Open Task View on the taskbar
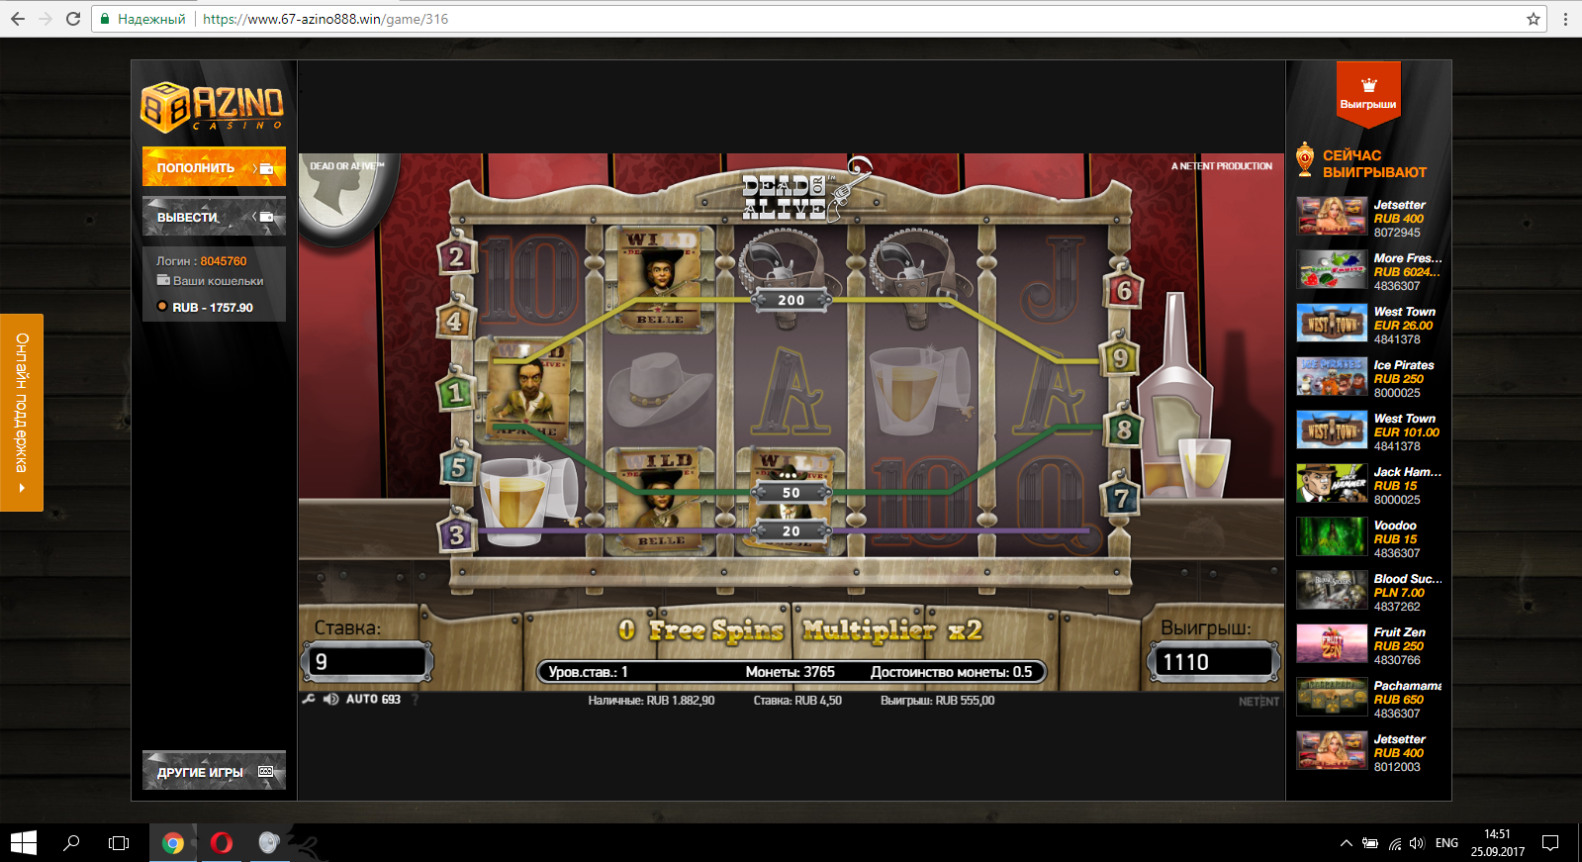This screenshot has height=862, width=1582. click(119, 842)
